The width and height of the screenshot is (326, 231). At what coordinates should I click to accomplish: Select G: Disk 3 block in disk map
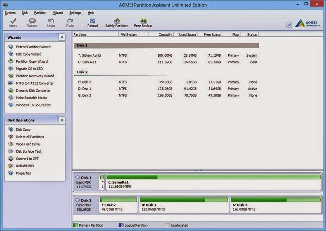(276, 205)
